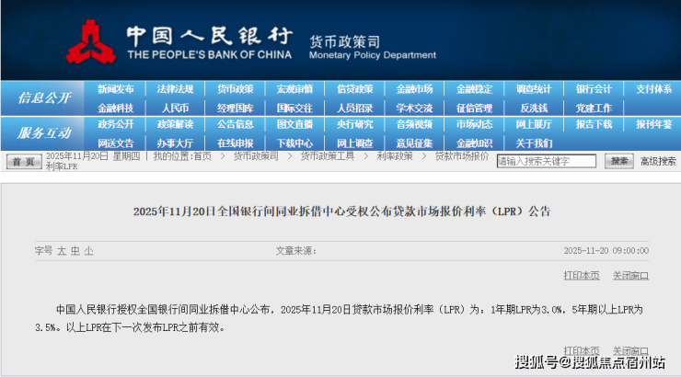The image size is (681, 377).
Task: Click the 搜索 search button
Action: point(619,162)
